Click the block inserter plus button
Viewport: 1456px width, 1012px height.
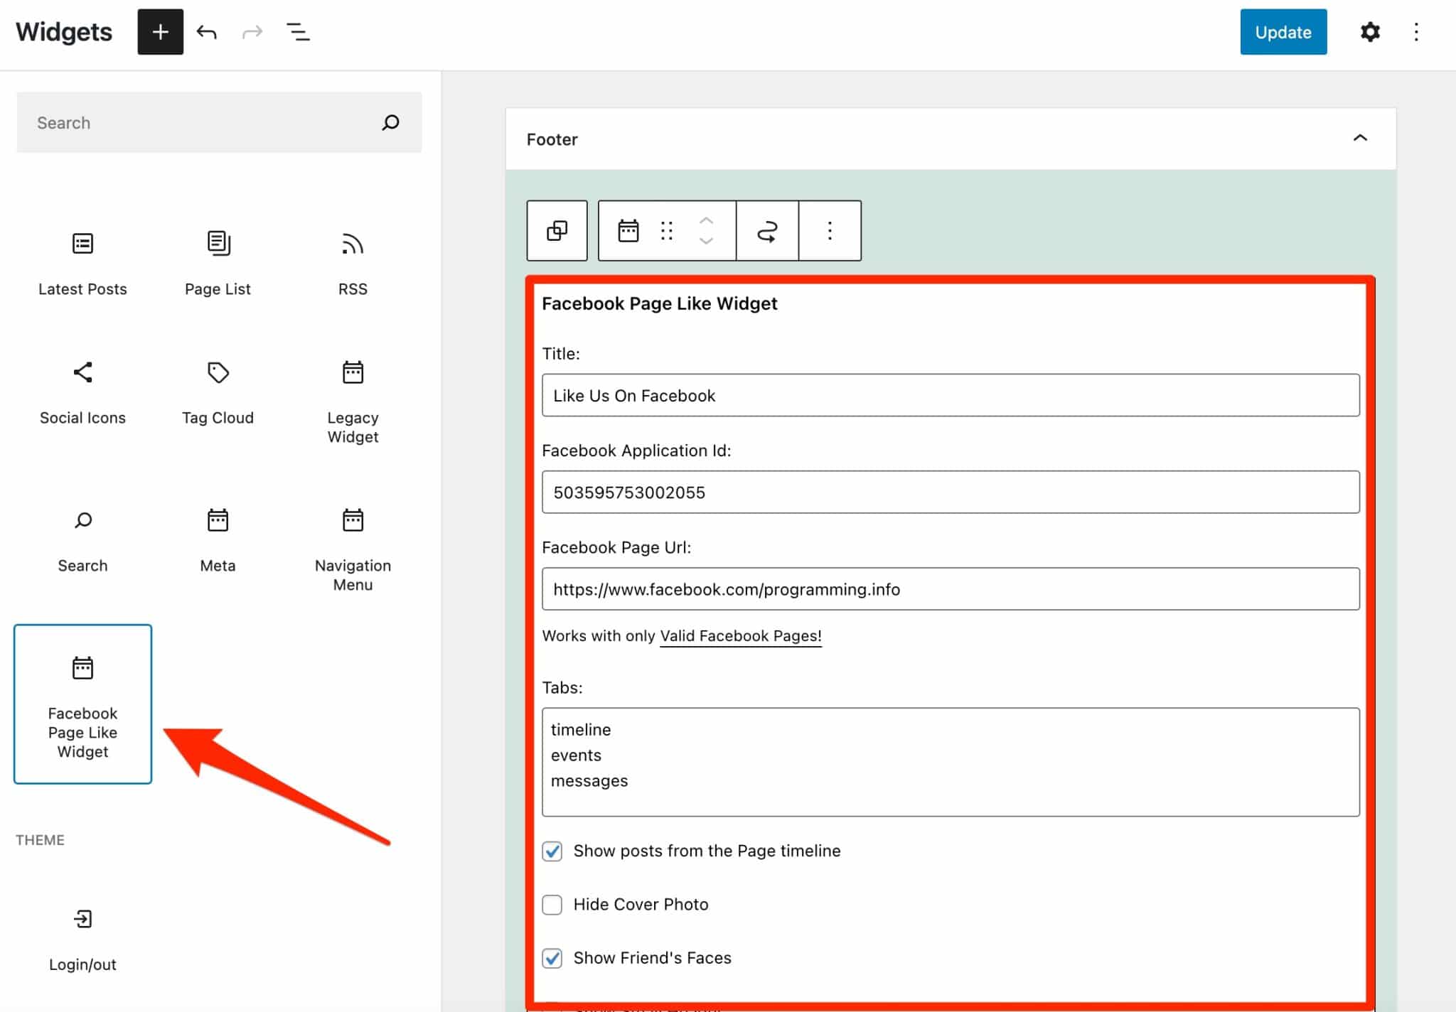click(160, 32)
